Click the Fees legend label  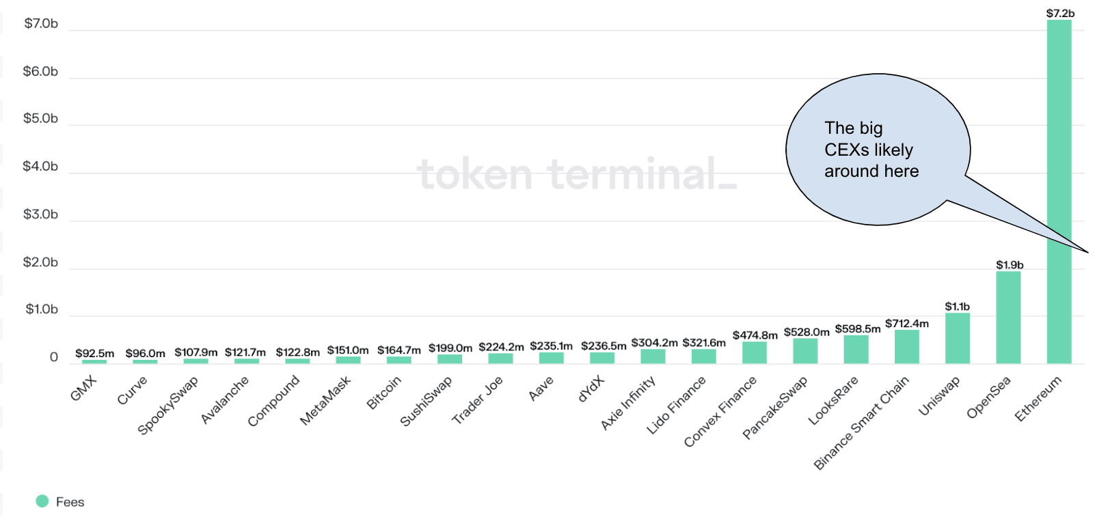(x=70, y=502)
